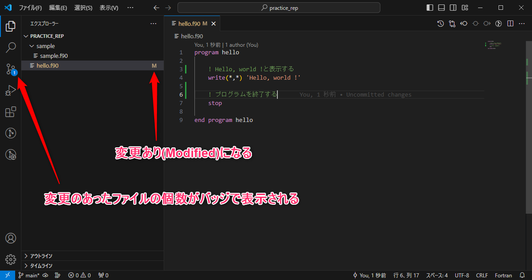Viewport: 532px width, 280px height.
Task: Change line ending via CRLF
Action: [x=482, y=275]
